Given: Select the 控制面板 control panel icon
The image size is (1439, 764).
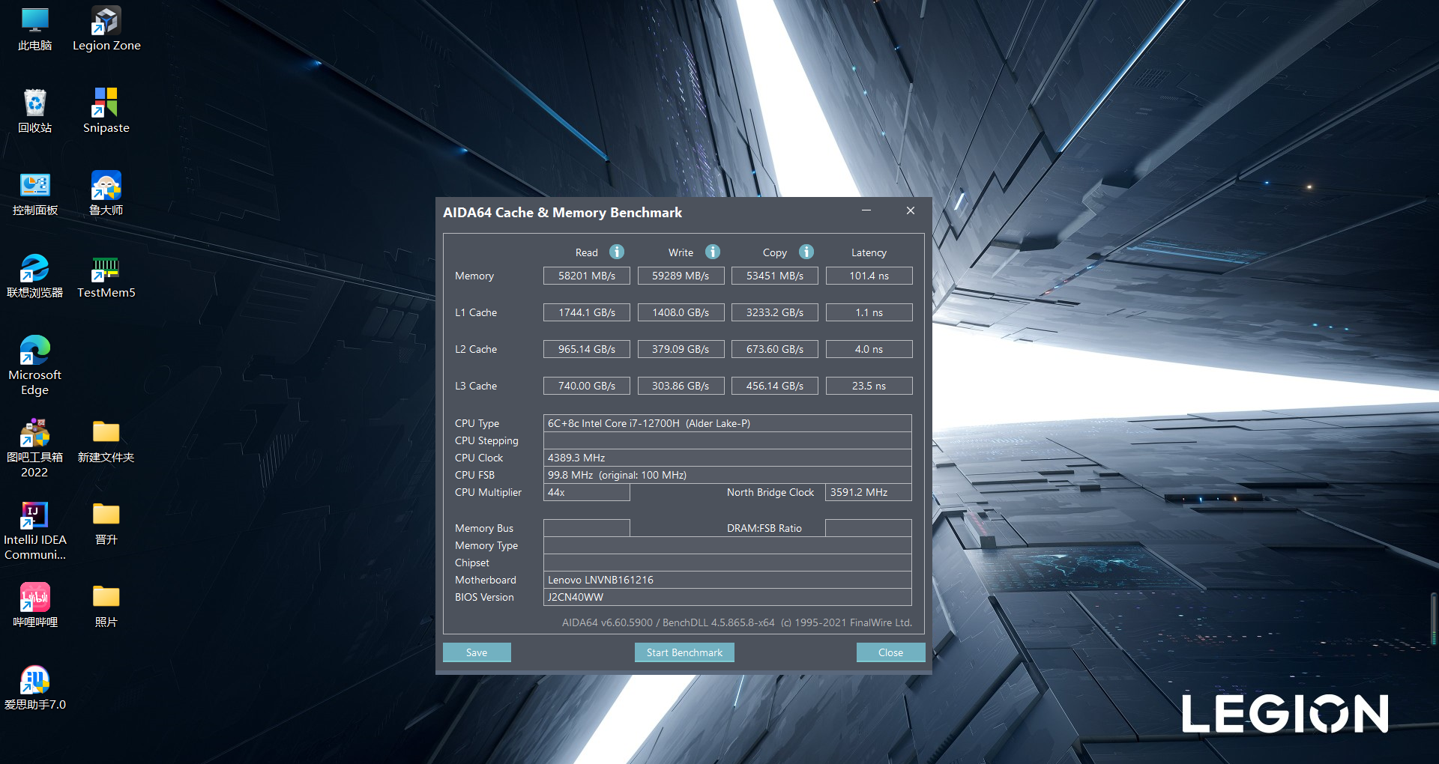Looking at the screenshot, I should tap(34, 194).
